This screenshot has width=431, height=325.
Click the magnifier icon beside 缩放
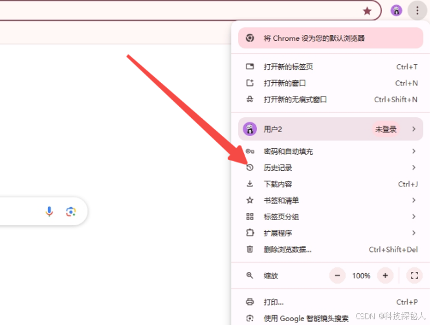pos(250,275)
